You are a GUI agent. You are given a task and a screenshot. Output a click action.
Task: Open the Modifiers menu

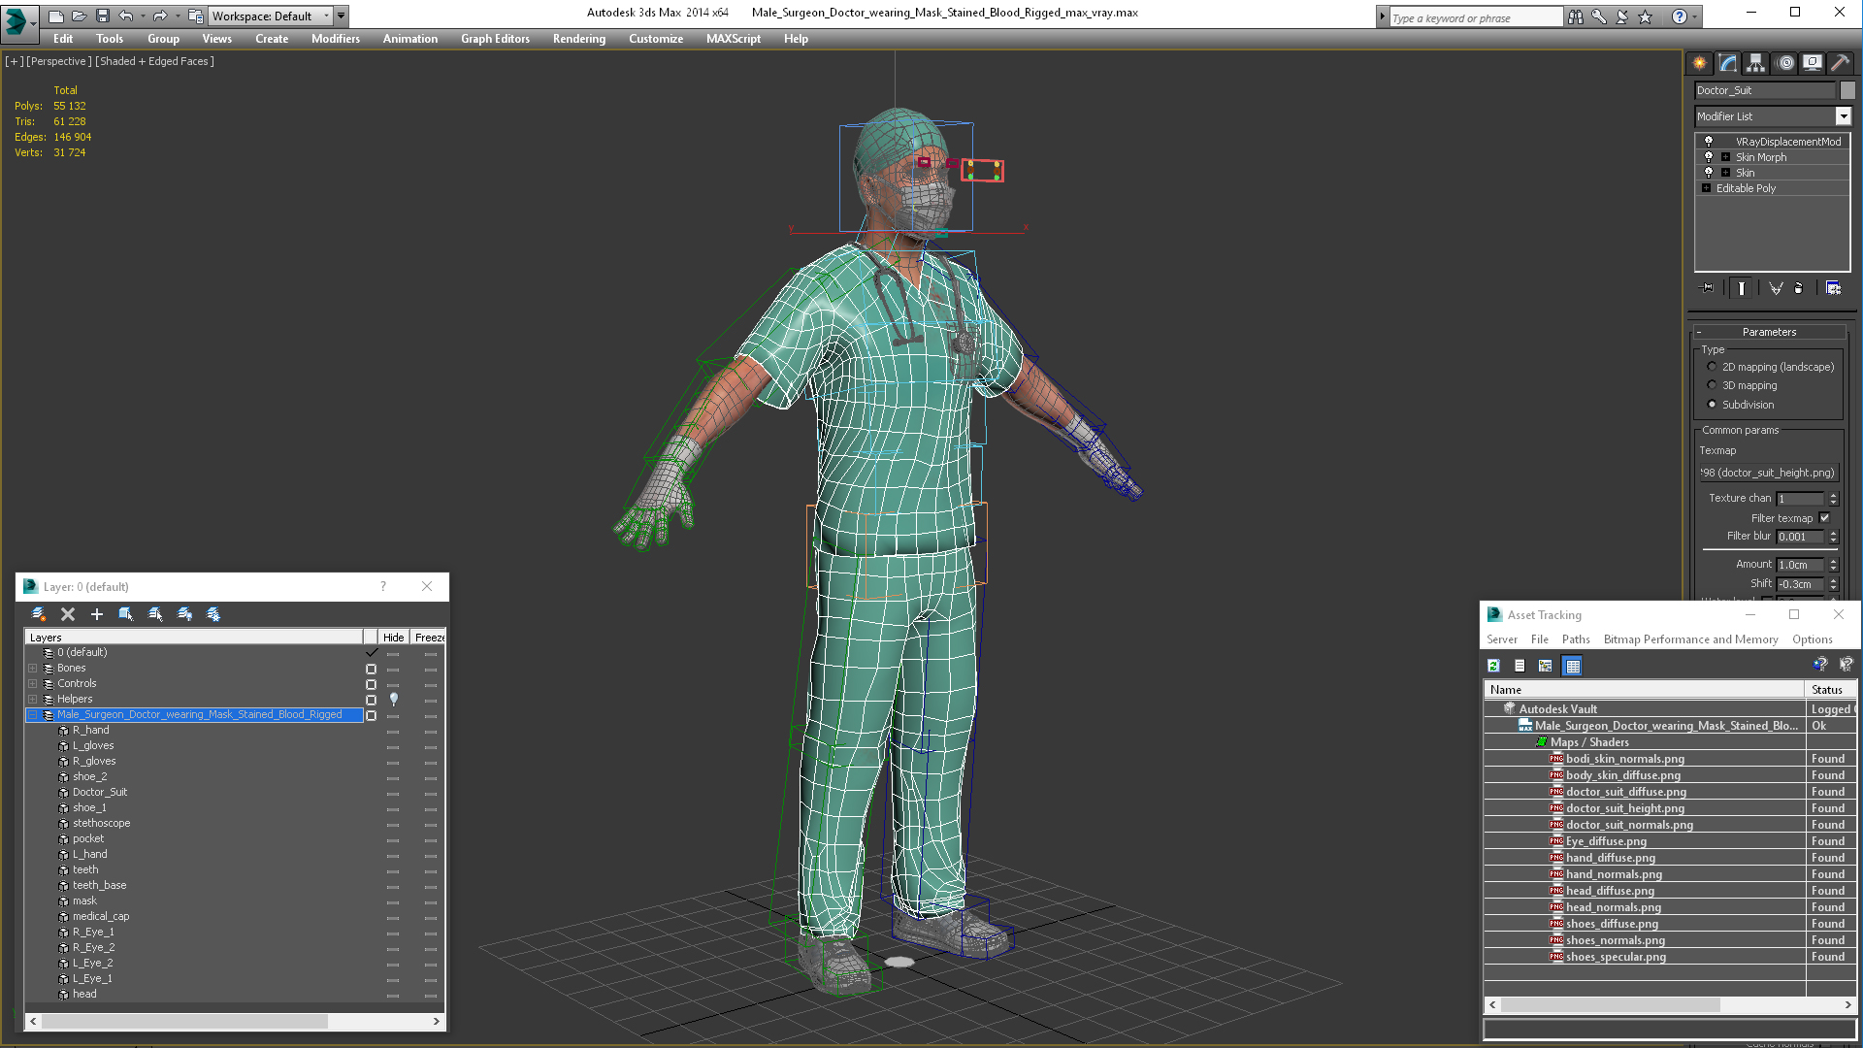(336, 39)
